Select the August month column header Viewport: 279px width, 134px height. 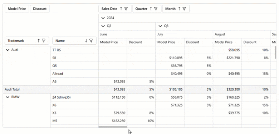pos(242,34)
